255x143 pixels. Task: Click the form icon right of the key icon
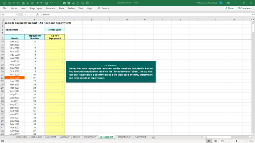(x=87, y=3)
